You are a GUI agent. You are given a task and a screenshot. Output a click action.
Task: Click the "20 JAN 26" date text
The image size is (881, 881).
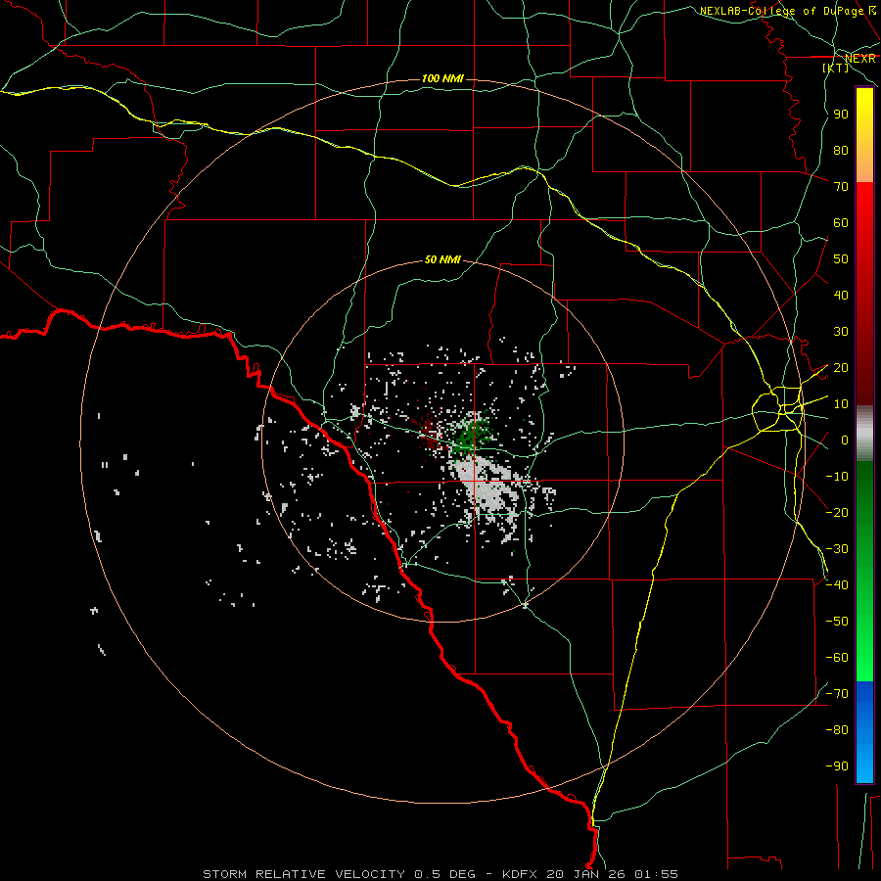pyautogui.click(x=586, y=874)
